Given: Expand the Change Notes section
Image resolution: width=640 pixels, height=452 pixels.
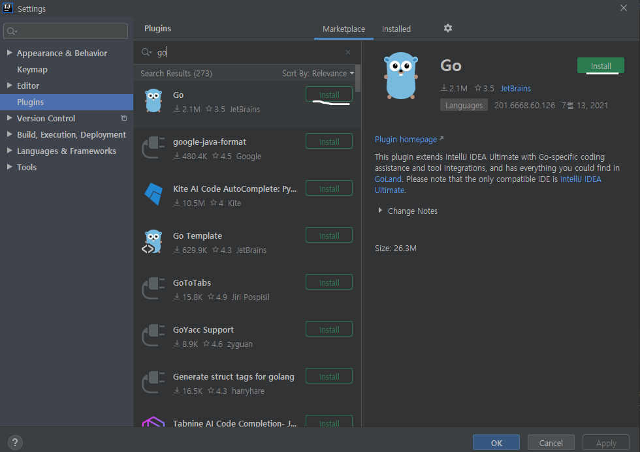Looking at the screenshot, I should [380, 210].
